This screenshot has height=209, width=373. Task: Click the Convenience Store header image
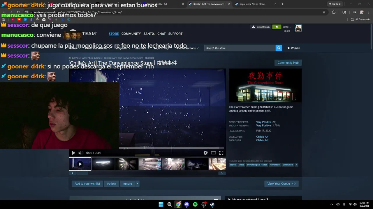(265, 85)
